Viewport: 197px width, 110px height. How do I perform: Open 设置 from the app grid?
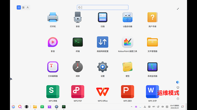pos(102,67)
